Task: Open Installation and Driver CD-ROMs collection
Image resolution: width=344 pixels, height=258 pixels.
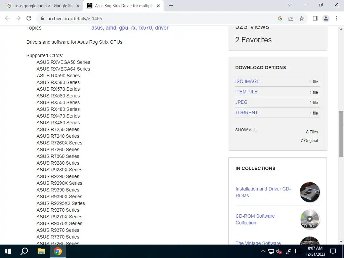Action: point(263,192)
